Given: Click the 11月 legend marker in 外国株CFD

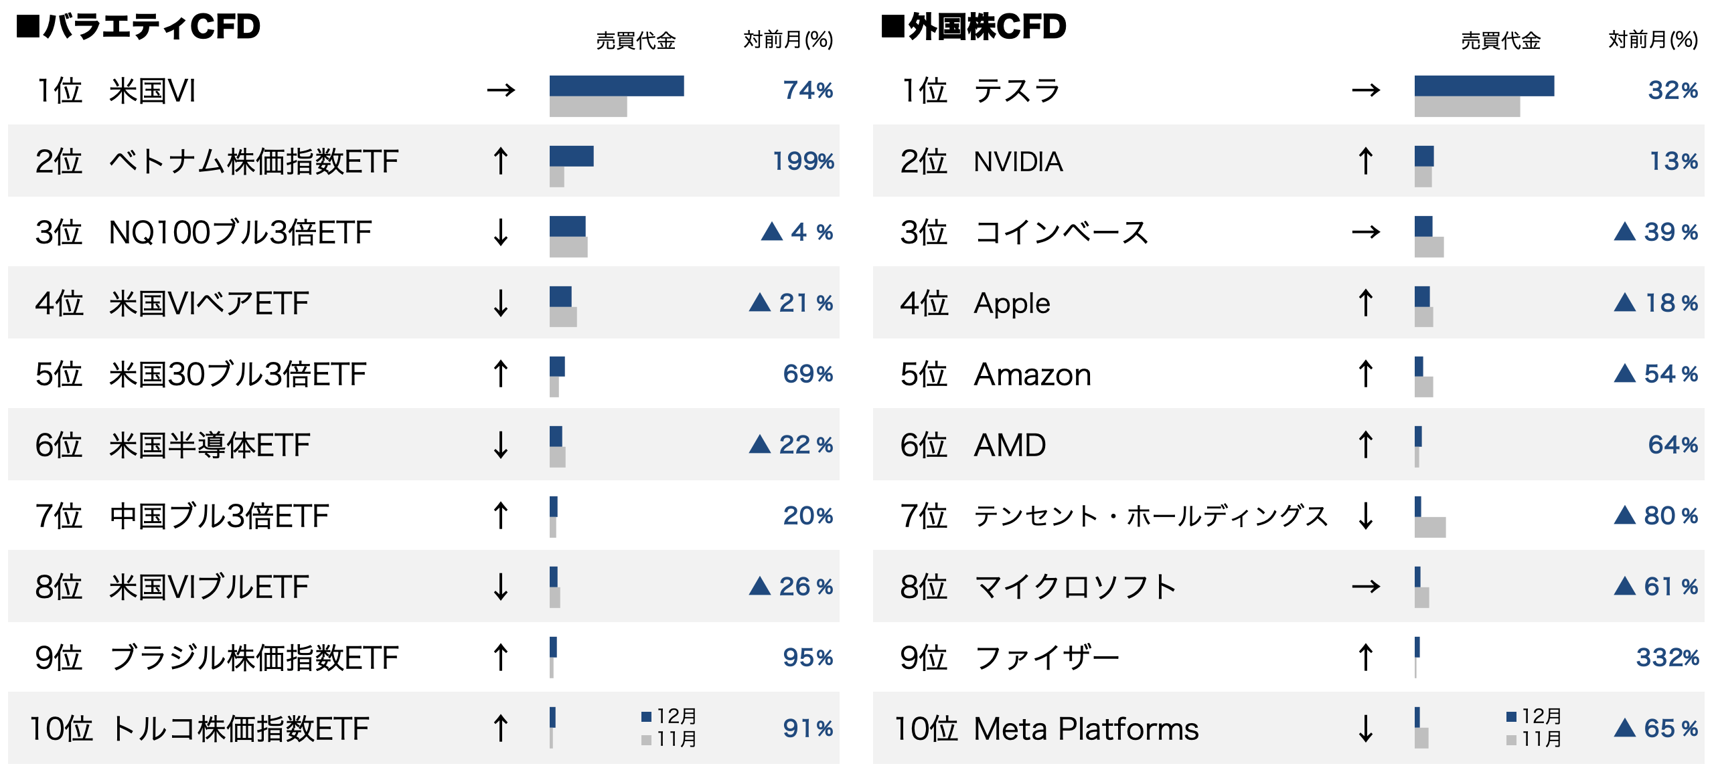Looking at the screenshot, I should pos(1511,740).
